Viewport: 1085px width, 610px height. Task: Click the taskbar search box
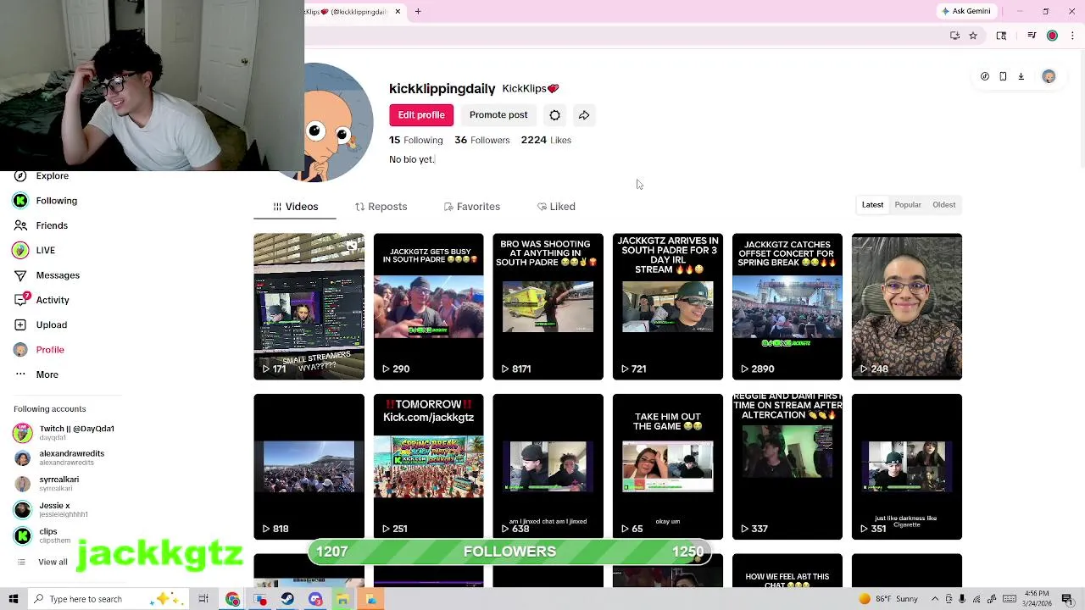(x=110, y=599)
